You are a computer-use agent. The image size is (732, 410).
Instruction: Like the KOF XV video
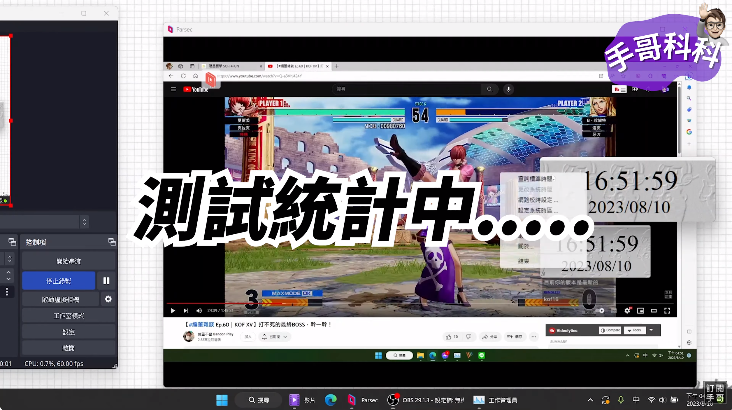[449, 337]
